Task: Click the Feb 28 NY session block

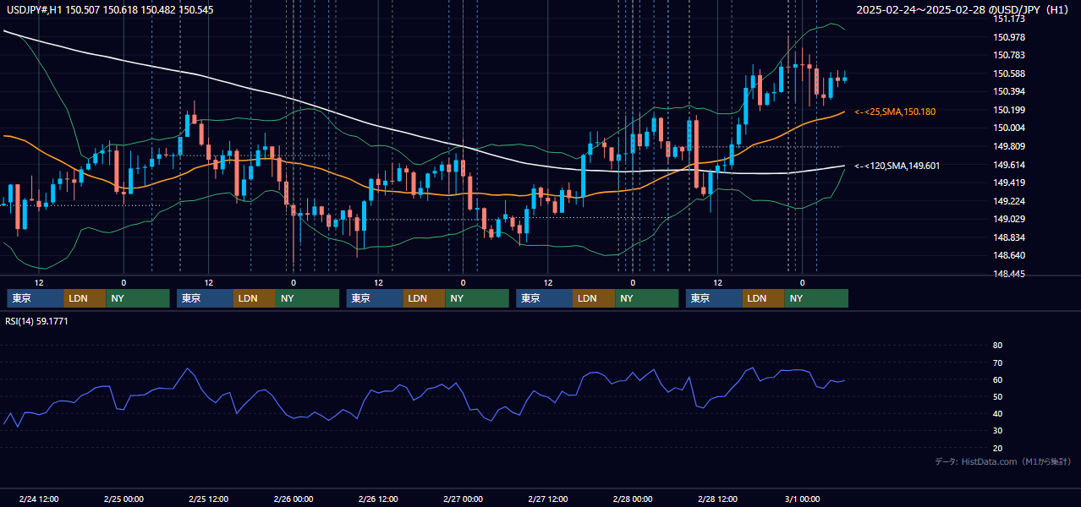Action: coord(816,298)
